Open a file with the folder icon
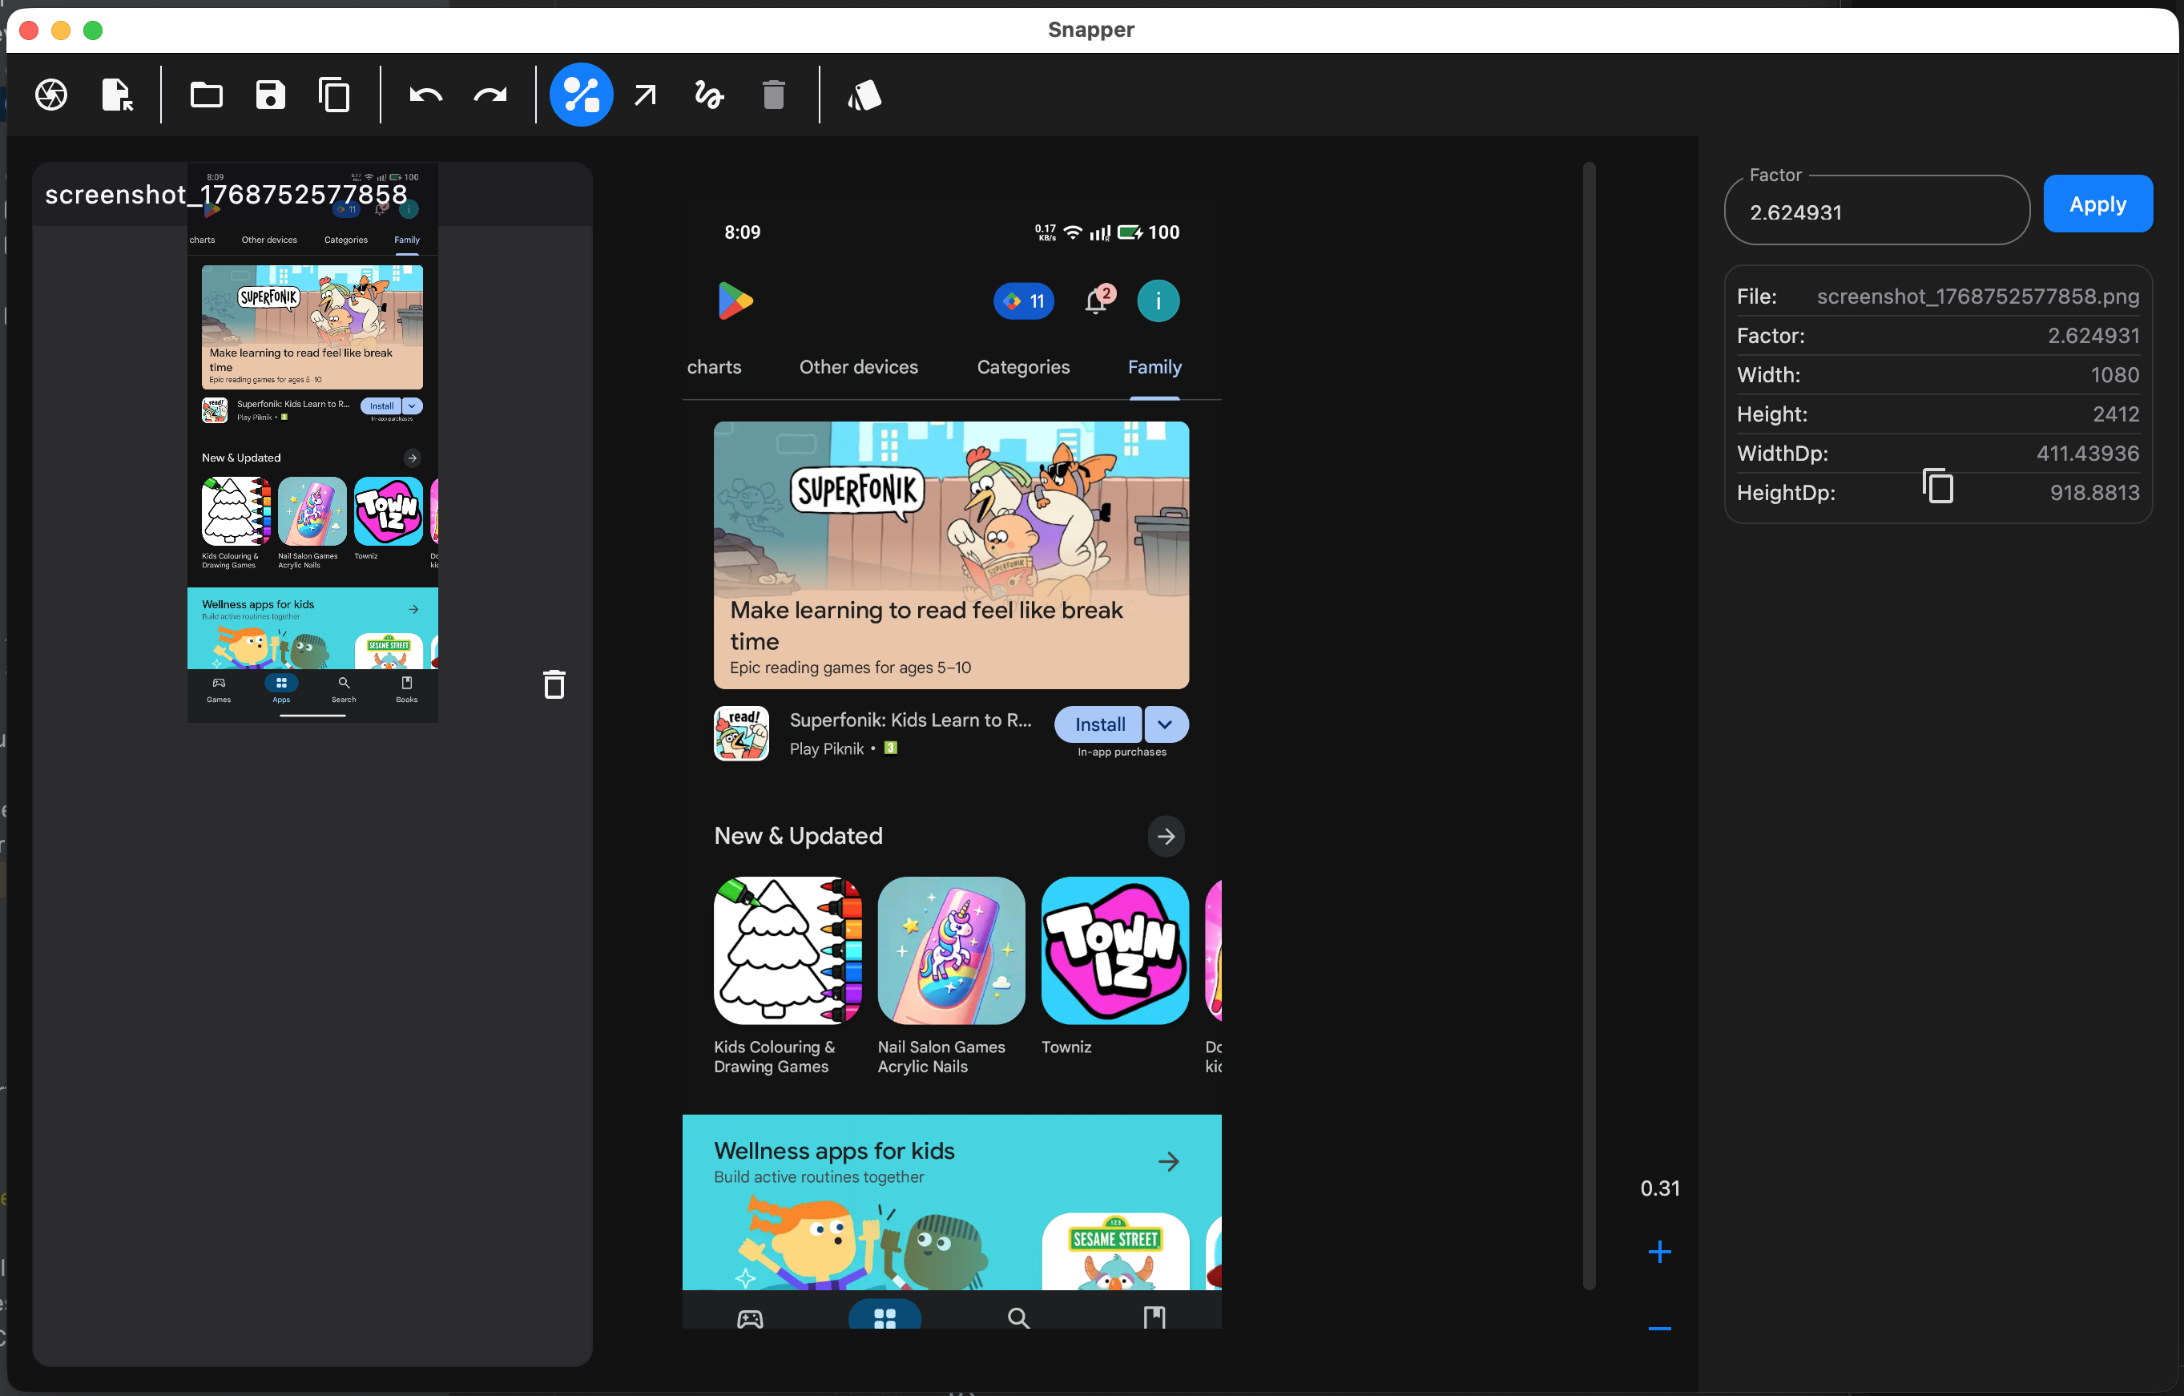2184x1396 pixels. [207, 95]
